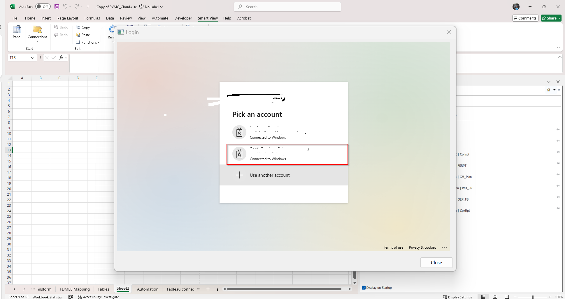Click the Insert Function fx icon

[61, 58]
